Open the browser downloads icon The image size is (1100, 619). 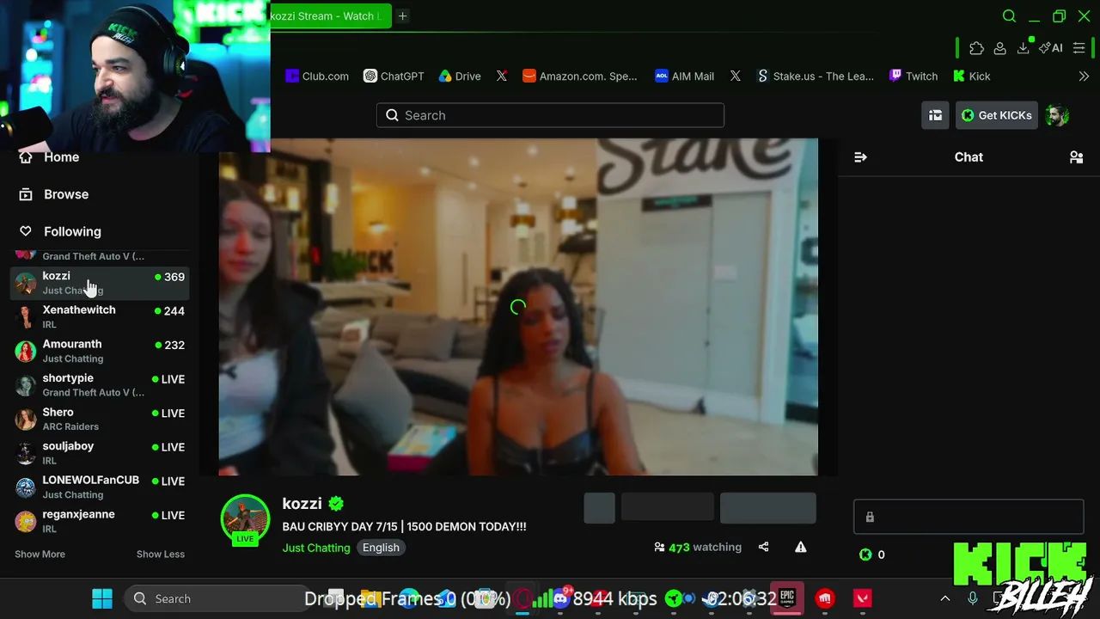pos(1023,48)
